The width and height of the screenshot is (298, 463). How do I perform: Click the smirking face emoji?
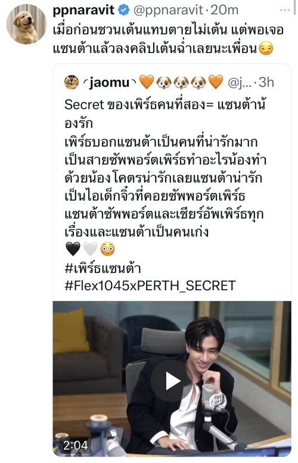point(266,49)
